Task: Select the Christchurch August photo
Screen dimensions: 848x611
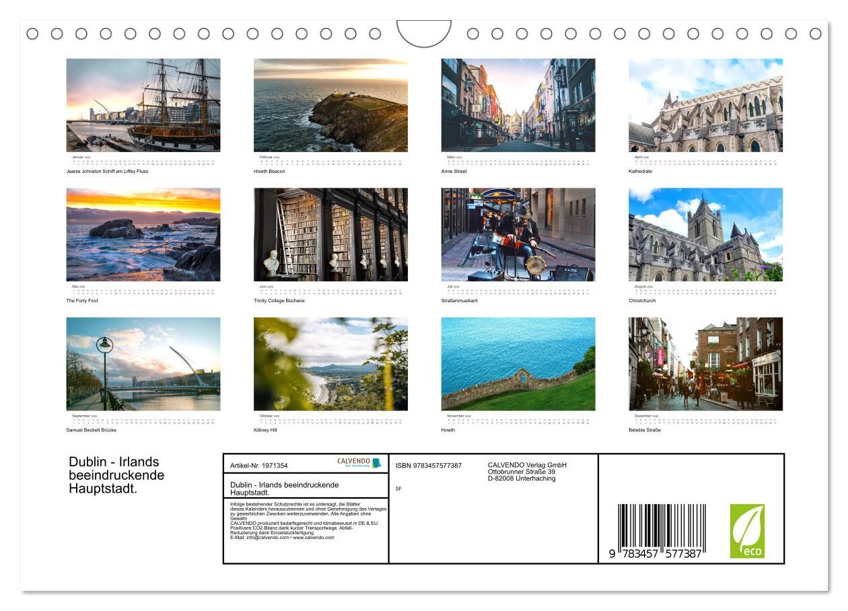Action: click(705, 234)
